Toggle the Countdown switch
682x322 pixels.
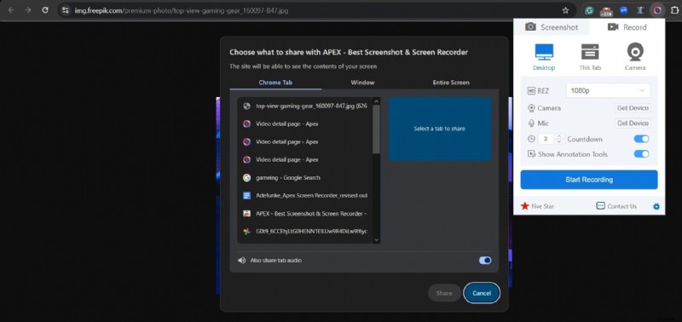point(641,139)
